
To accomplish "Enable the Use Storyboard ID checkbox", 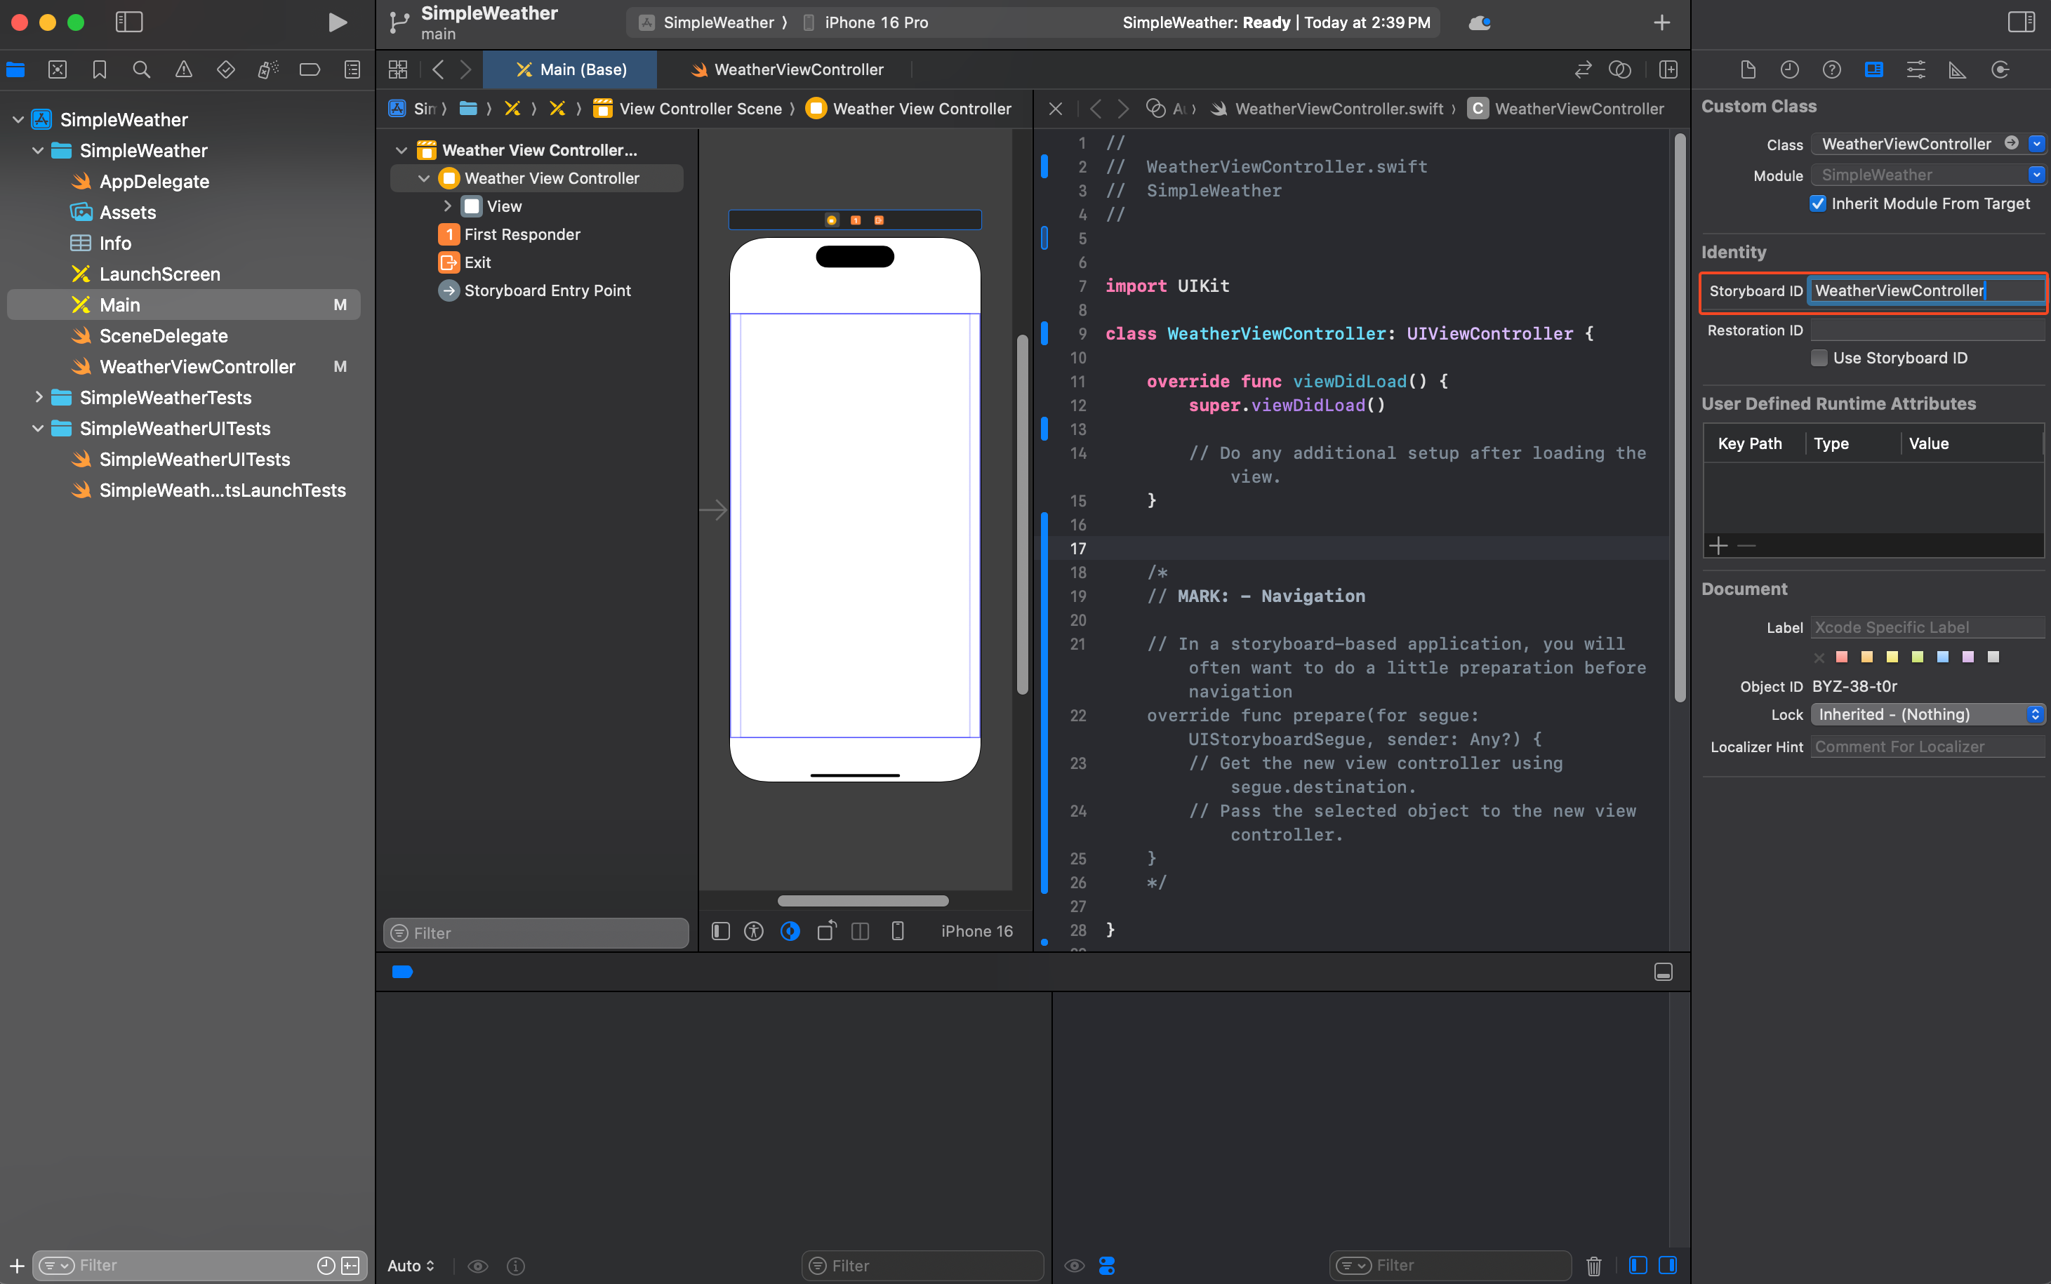I will tap(1819, 358).
